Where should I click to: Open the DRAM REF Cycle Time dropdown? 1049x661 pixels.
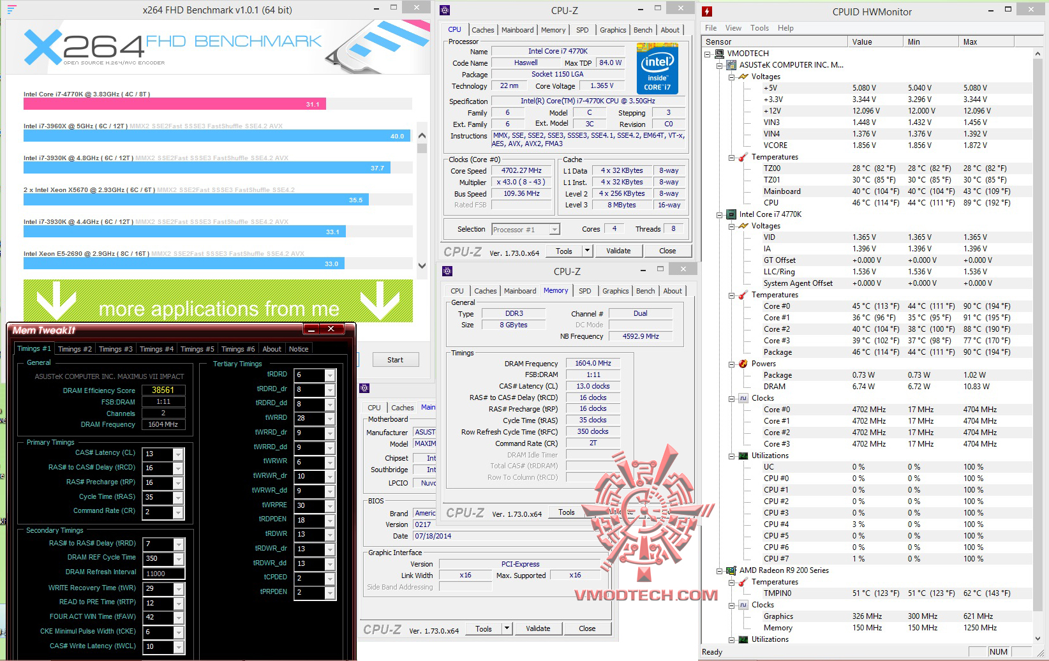point(179,559)
